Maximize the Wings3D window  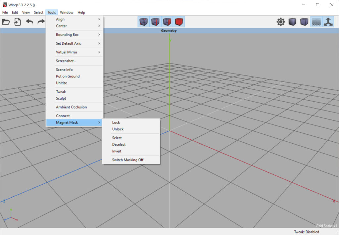coord(317,5)
